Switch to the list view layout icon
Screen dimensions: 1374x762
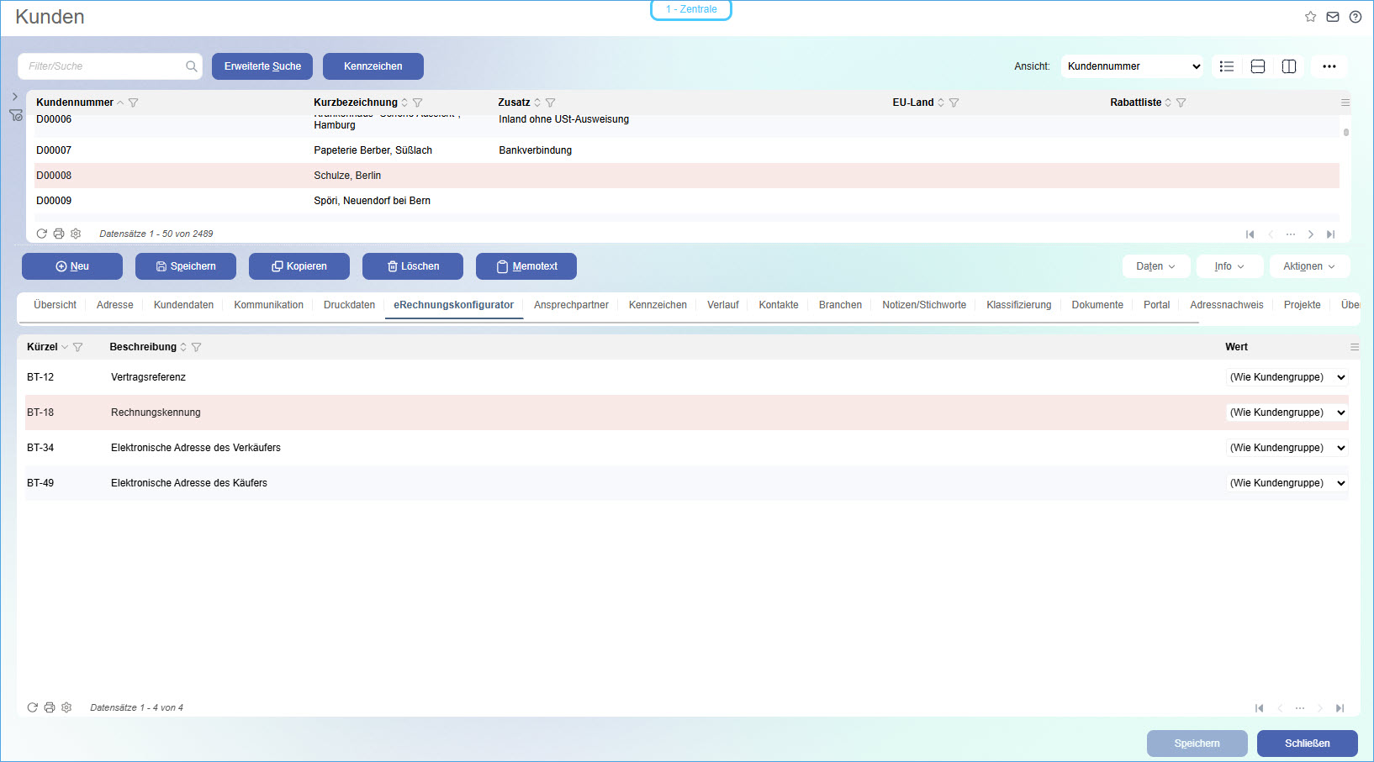pyautogui.click(x=1227, y=66)
